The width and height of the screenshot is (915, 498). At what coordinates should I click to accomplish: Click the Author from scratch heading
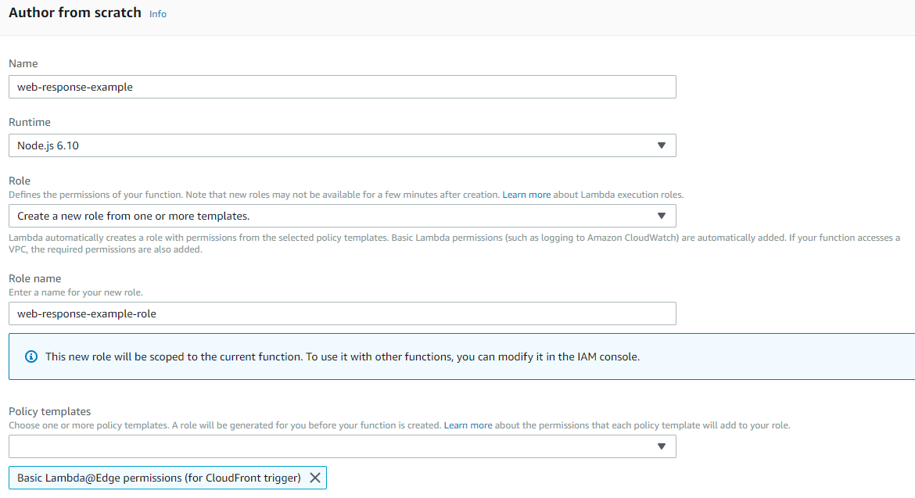point(74,13)
